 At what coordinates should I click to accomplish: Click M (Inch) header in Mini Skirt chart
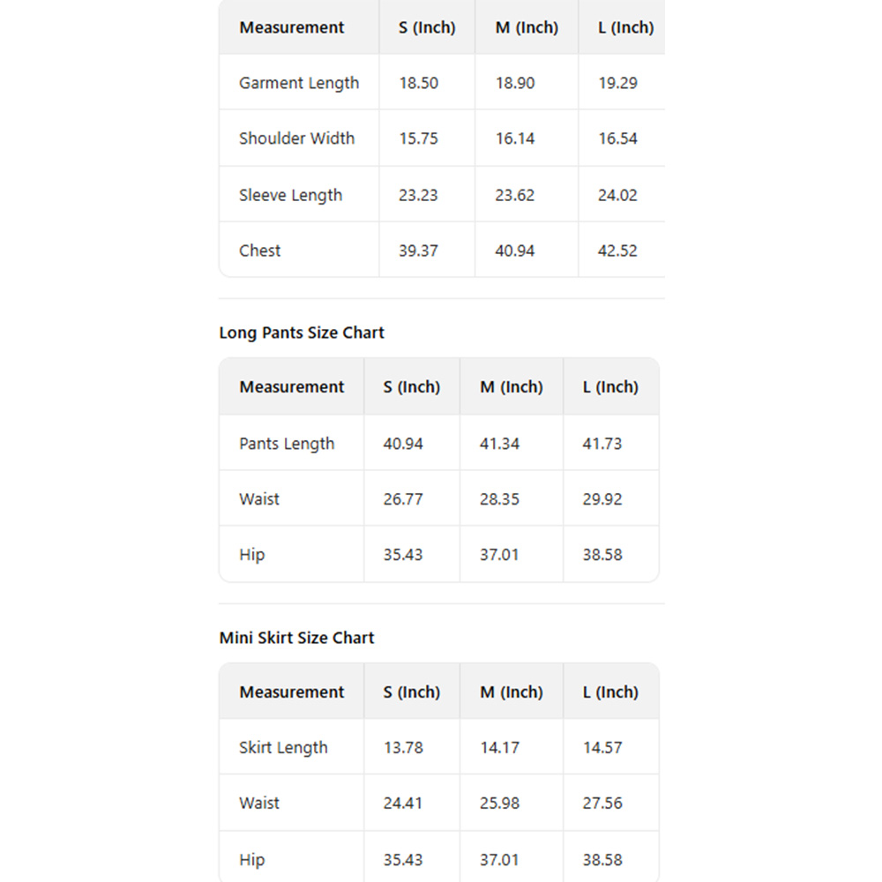(512, 692)
